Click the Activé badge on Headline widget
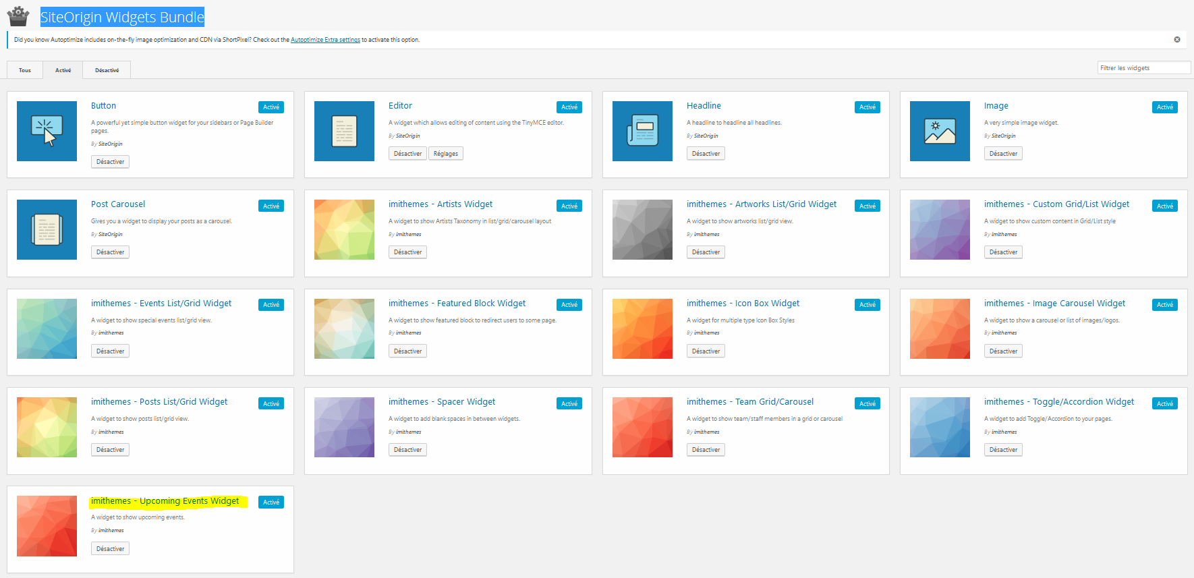The width and height of the screenshot is (1194, 578). tap(868, 107)
